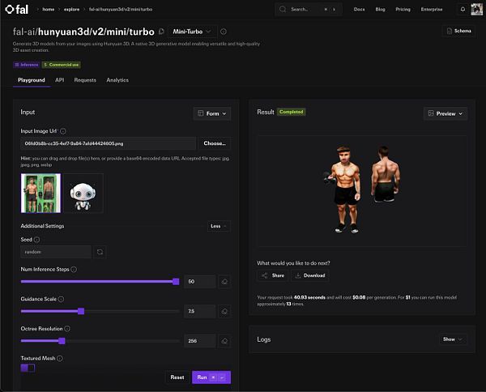486x392 pixels.
Task: Switch to the Playground tab
Action: click(32, 80)
